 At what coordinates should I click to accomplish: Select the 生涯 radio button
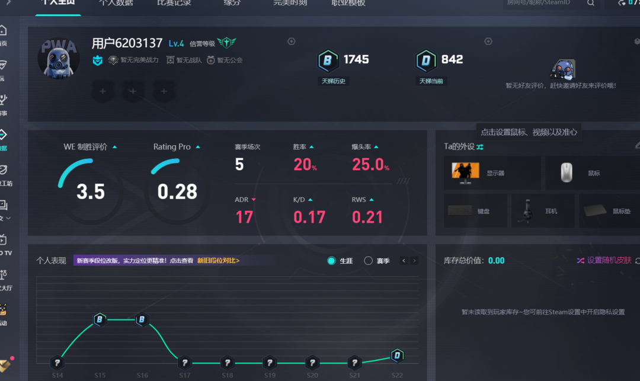click(x=331, y=261)
